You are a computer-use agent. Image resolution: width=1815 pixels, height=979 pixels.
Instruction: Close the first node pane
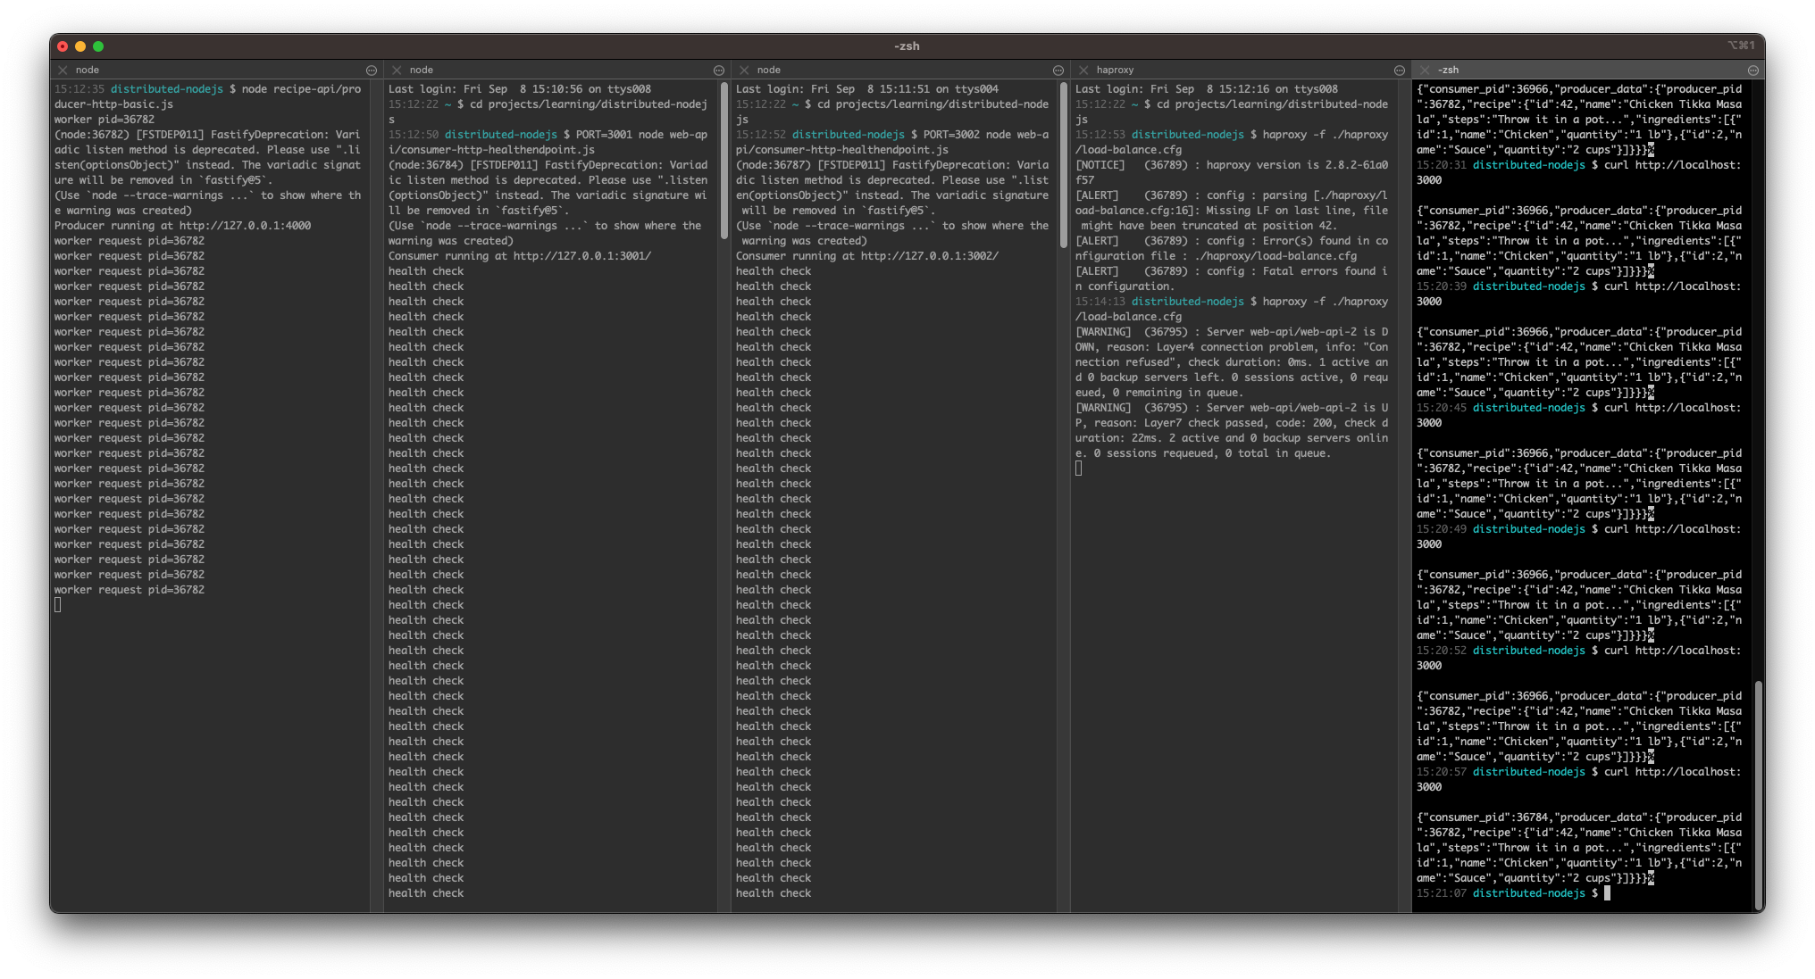tap(63, 70)
